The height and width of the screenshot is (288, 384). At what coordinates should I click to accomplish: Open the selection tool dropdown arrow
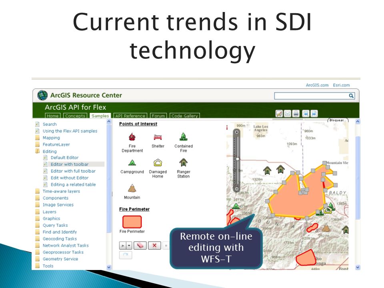pos(129,245)
